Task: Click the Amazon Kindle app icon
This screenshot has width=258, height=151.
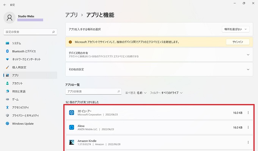Action: click(72, 142)
